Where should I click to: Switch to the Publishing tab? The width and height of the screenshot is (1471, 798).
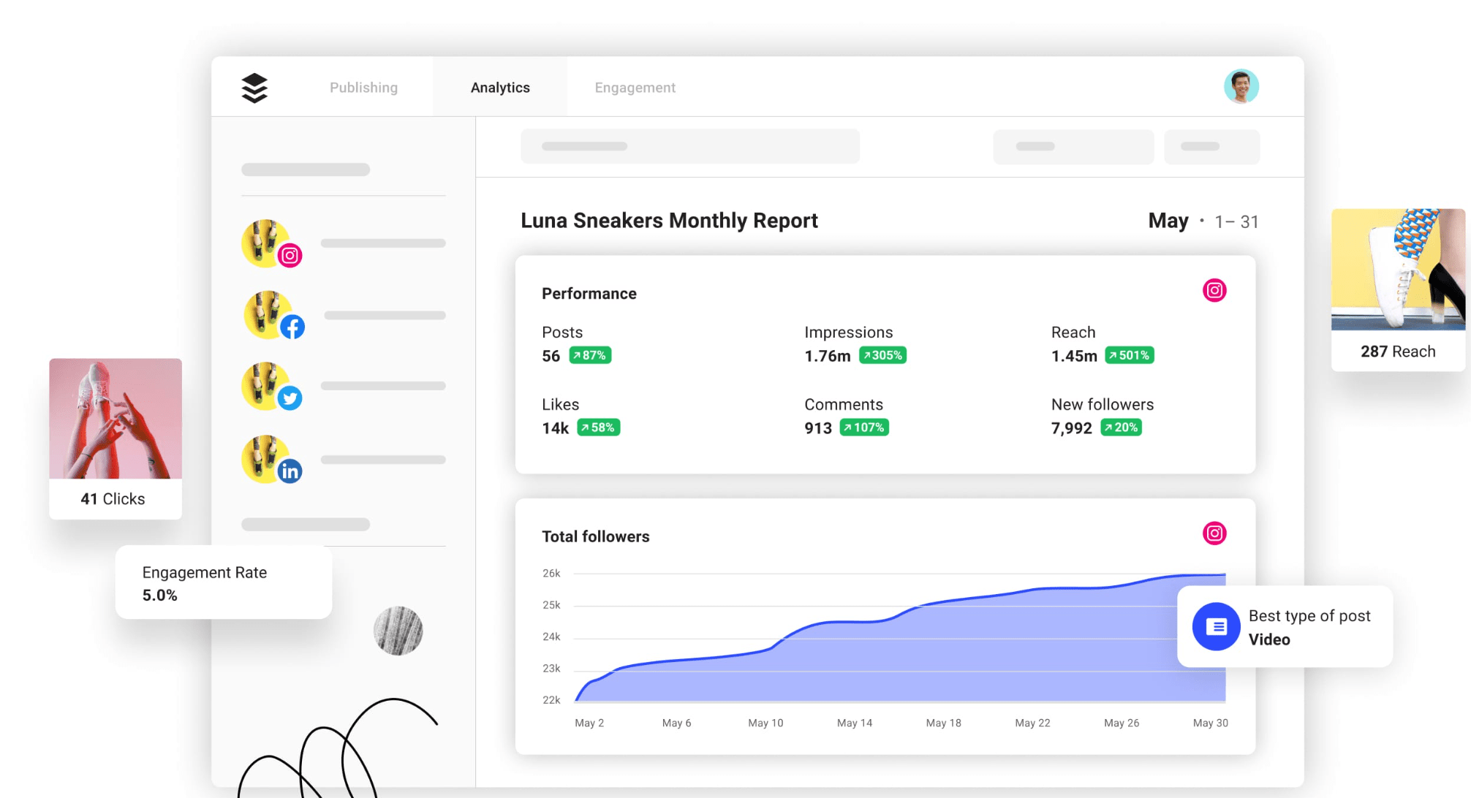click(363, 87)
